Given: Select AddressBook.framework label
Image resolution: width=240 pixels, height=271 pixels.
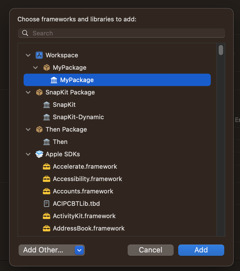Looking at the screenshot, I should coord(89,229).
